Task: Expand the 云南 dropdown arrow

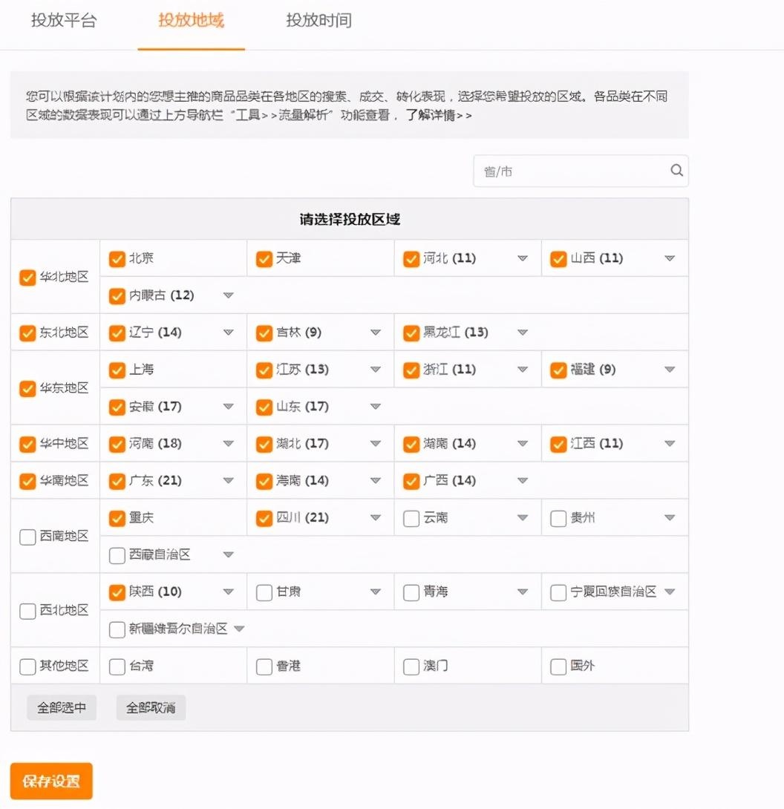Action: point(523,517)
